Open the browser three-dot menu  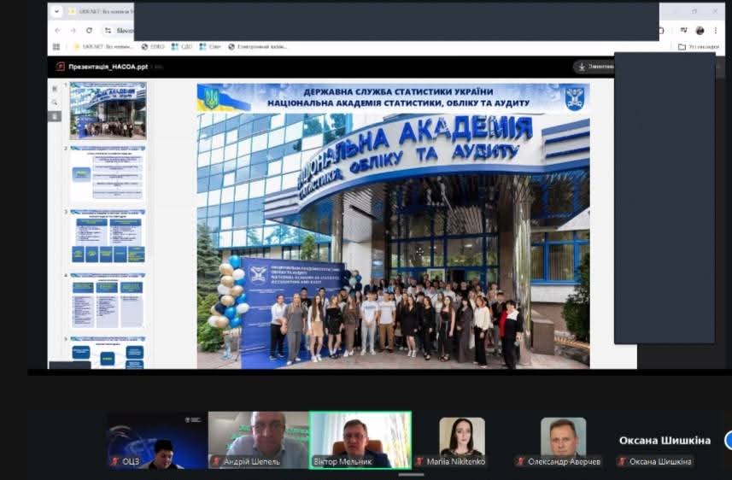(715, 30)
